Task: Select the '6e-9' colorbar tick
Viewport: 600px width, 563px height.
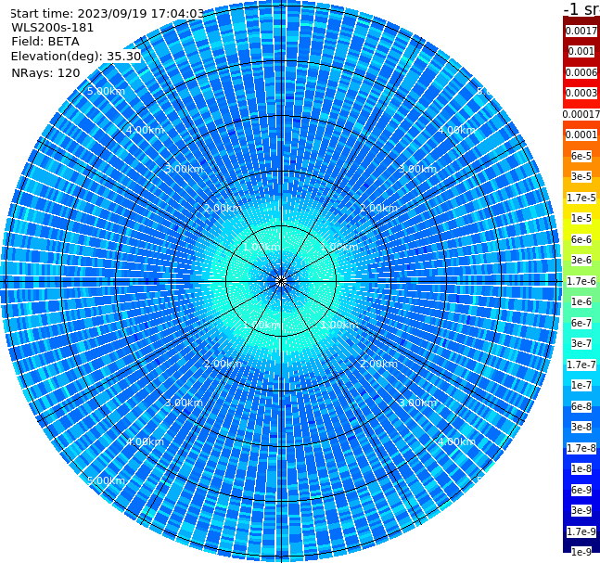Action: (581, 490)
